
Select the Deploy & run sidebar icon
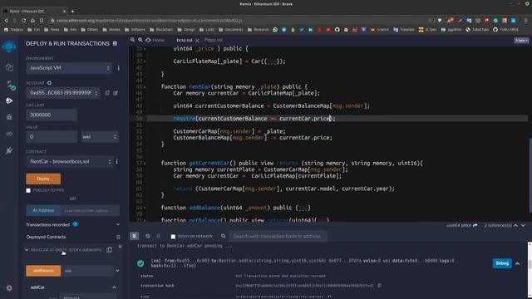point(9,100)
